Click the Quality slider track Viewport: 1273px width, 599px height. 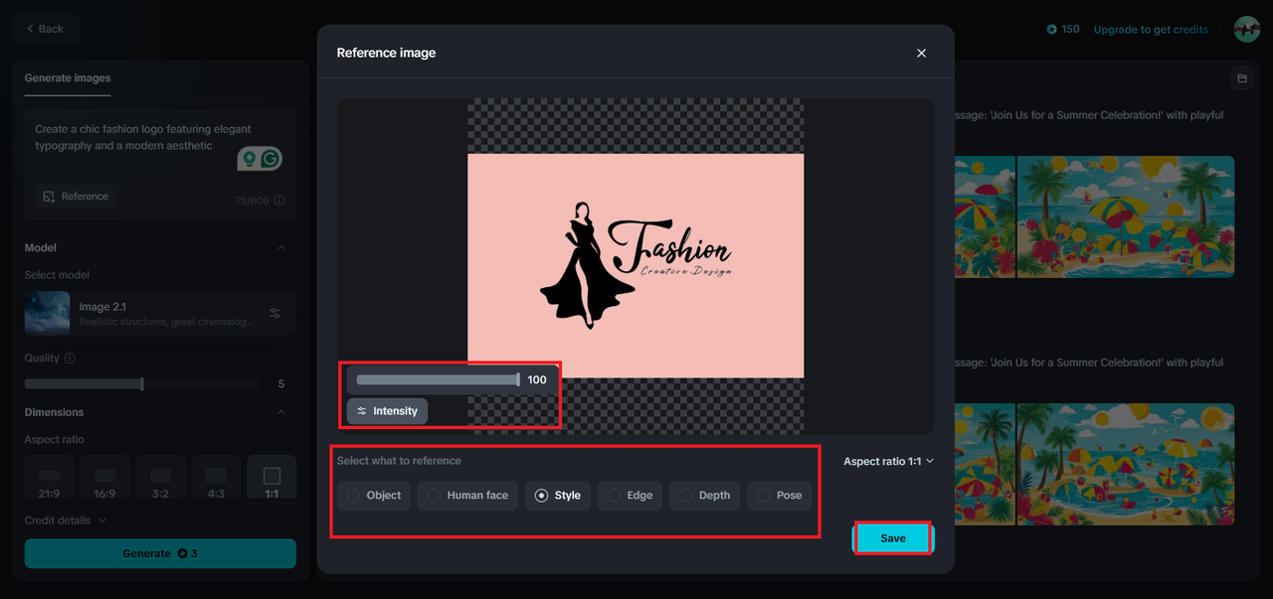tap(142, 383)
